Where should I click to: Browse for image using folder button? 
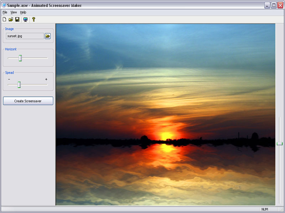[x=48, y=36]
